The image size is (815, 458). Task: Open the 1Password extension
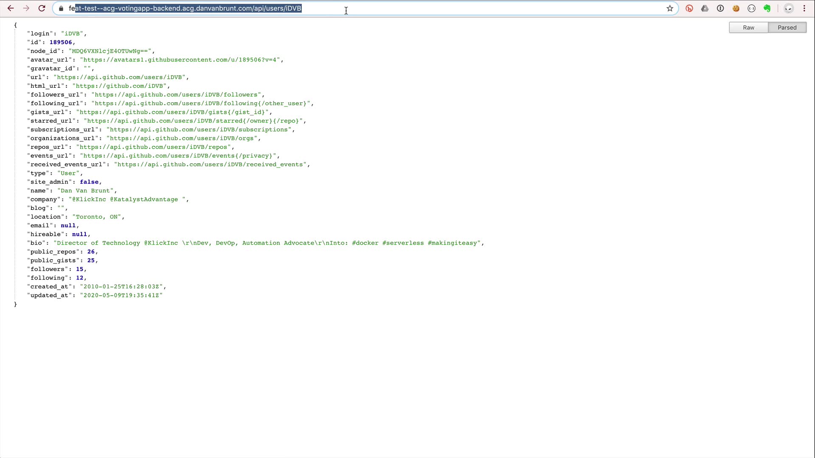720,8
